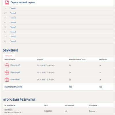115x115 pixels.
Task: Click the statement number 009749236
Action: click(8, 110)
